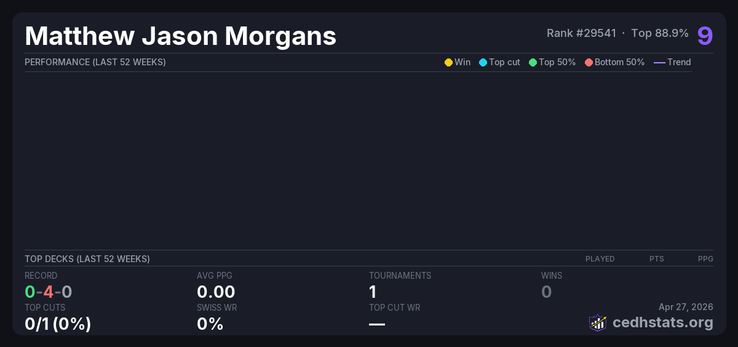Viewport: 738px width, 347px height.
Task: Click the Rank #29541 text
Action: coord(581,33)
